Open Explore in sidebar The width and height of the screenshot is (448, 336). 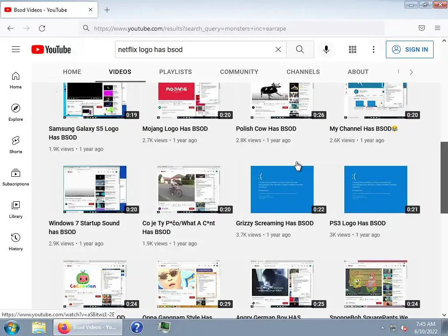(x=16, y=112)
